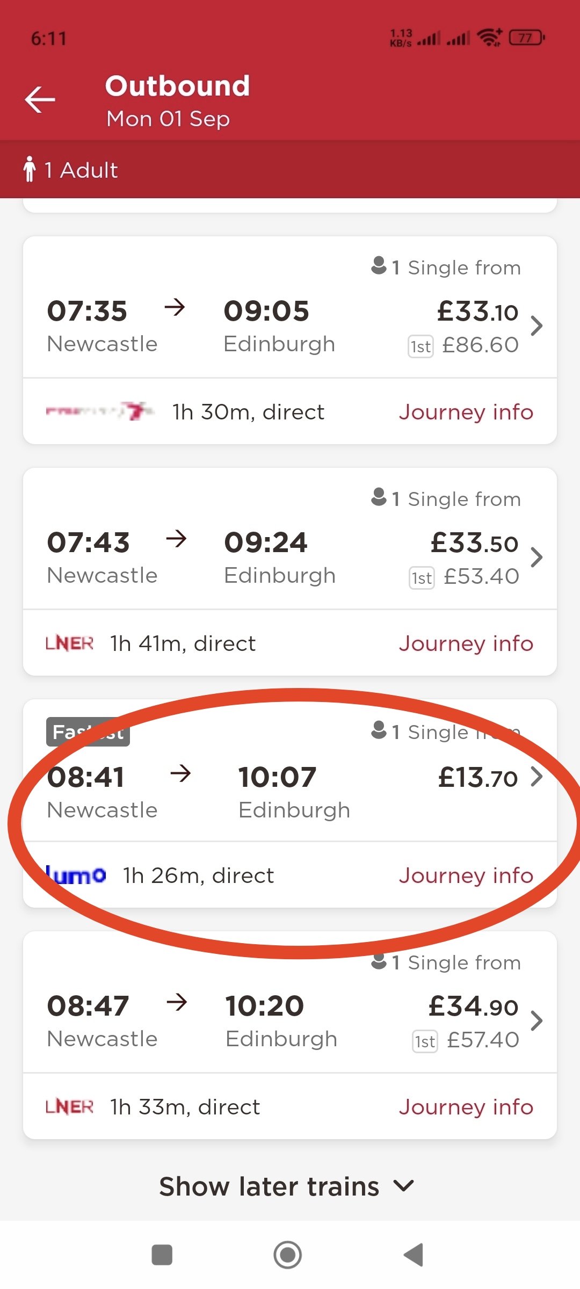The width and height of the screenshot is (580, 1289).
Task: Tap the lumo operator logo
Action: [76, 874]
